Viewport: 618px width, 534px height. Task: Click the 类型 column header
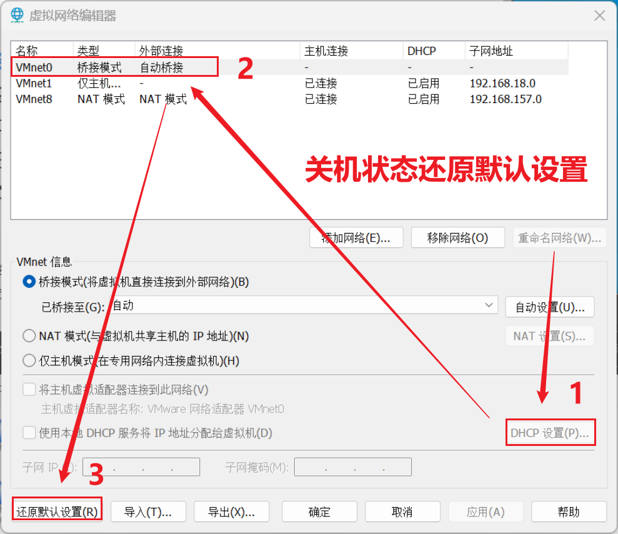click(x=104, y=51)
